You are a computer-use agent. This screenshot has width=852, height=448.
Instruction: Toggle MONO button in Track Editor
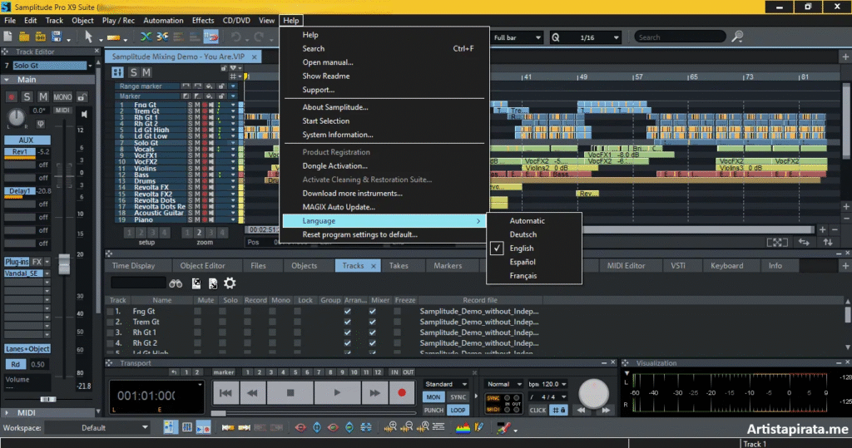(62, 97)
